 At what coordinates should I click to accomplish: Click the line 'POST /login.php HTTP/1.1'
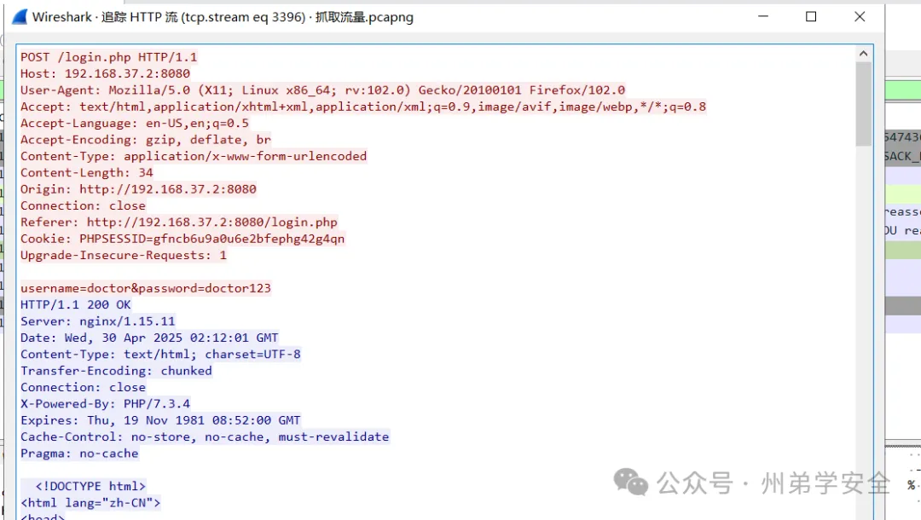click(x=108, y=57)
